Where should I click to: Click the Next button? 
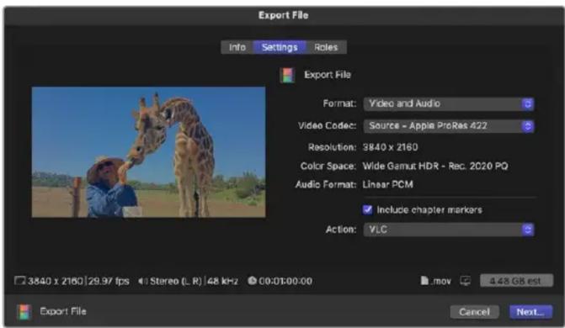coord(530,312)
